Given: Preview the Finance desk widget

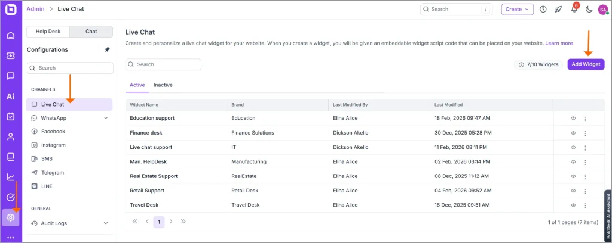Looking at the screenshot, I should pos(573,133).
